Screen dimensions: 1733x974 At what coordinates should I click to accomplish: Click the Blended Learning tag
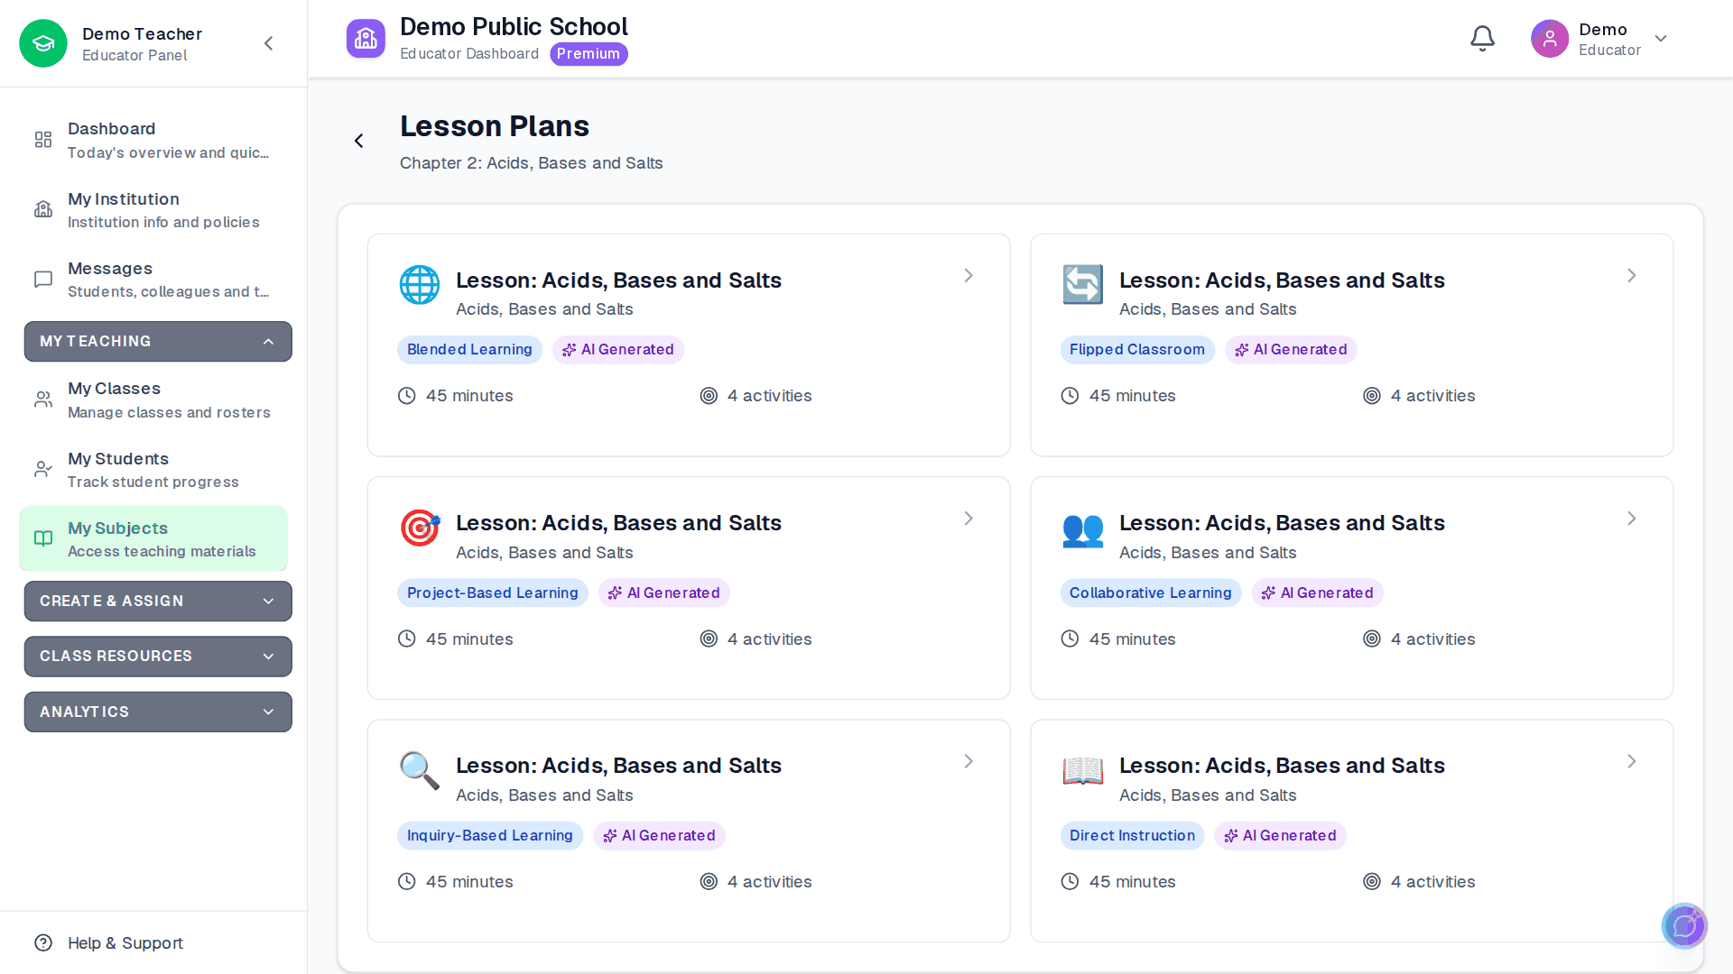pyautogui.click(x=469, y=350)
